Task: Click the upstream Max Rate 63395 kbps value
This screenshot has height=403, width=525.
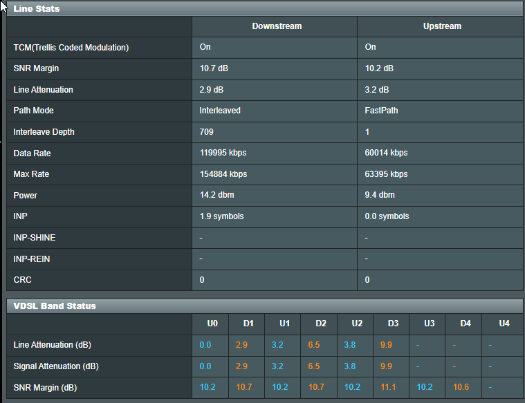Action: click(x=386, y=174)
